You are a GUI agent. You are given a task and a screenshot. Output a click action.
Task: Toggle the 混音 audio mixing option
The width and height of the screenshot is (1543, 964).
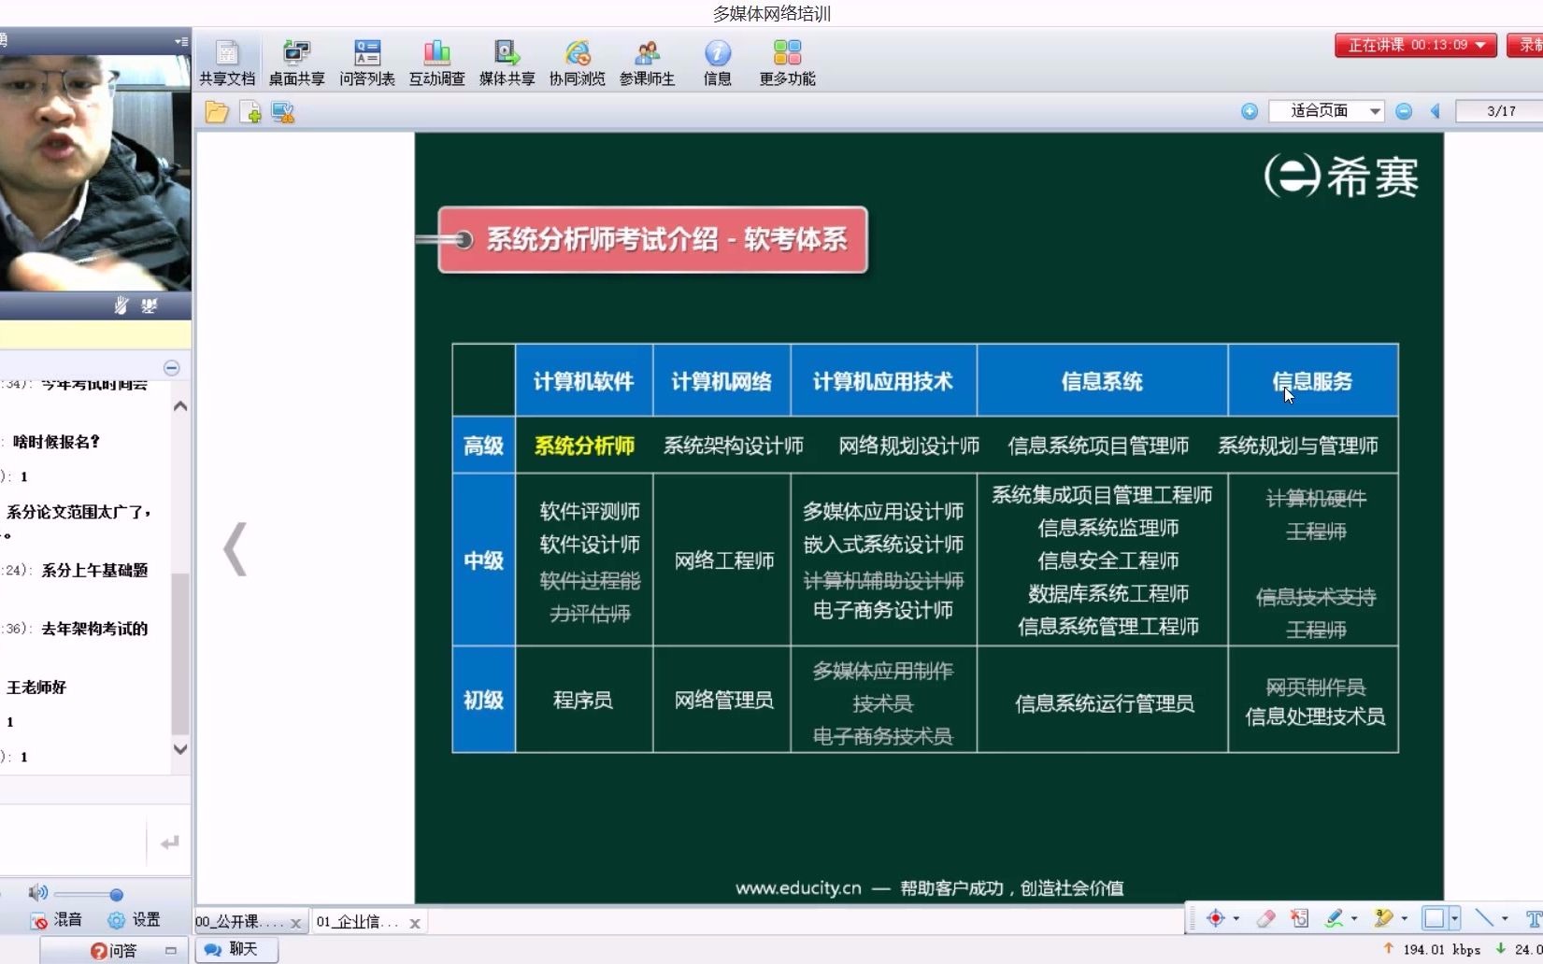(x=56, y=920)
